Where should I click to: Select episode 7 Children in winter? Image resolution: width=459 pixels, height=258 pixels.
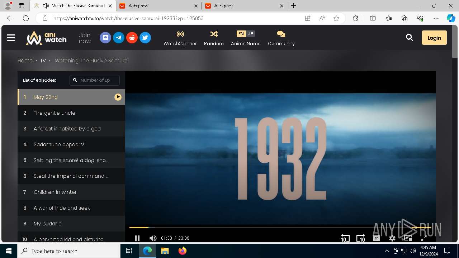[x=71, y=192]
